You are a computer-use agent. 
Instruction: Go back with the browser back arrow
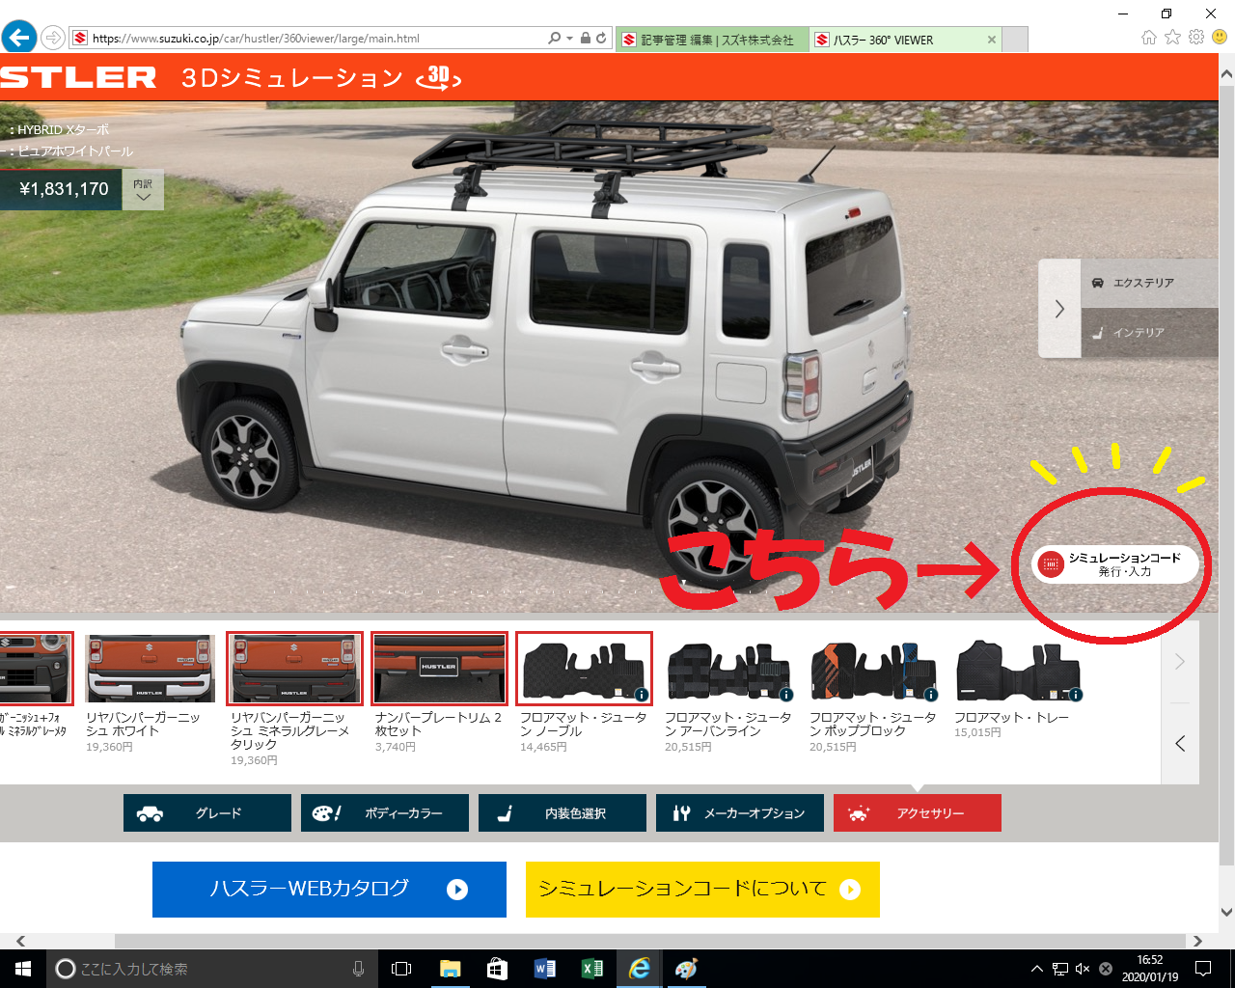pyautogui.click(x=18, y=38)
